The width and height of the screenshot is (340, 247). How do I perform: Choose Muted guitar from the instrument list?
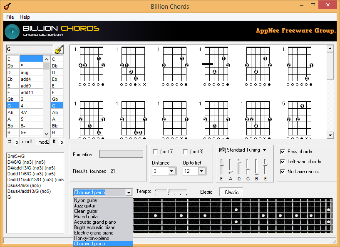(103, 217)
